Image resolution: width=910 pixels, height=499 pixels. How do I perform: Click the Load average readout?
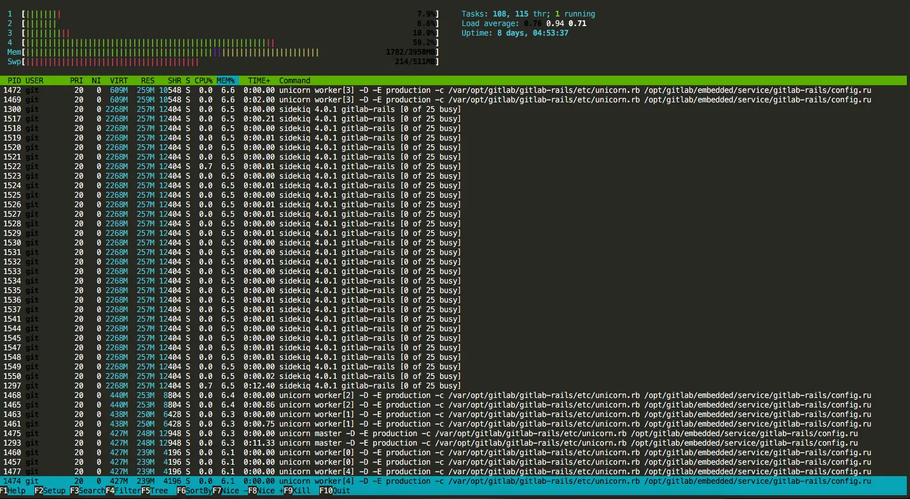pos(524,24)
